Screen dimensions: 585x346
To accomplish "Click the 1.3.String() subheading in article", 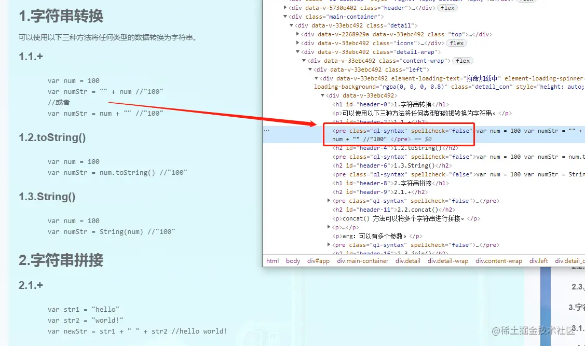I will 47,197.
